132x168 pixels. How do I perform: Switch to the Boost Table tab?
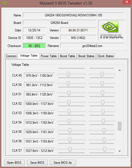[x=67, y=56]
